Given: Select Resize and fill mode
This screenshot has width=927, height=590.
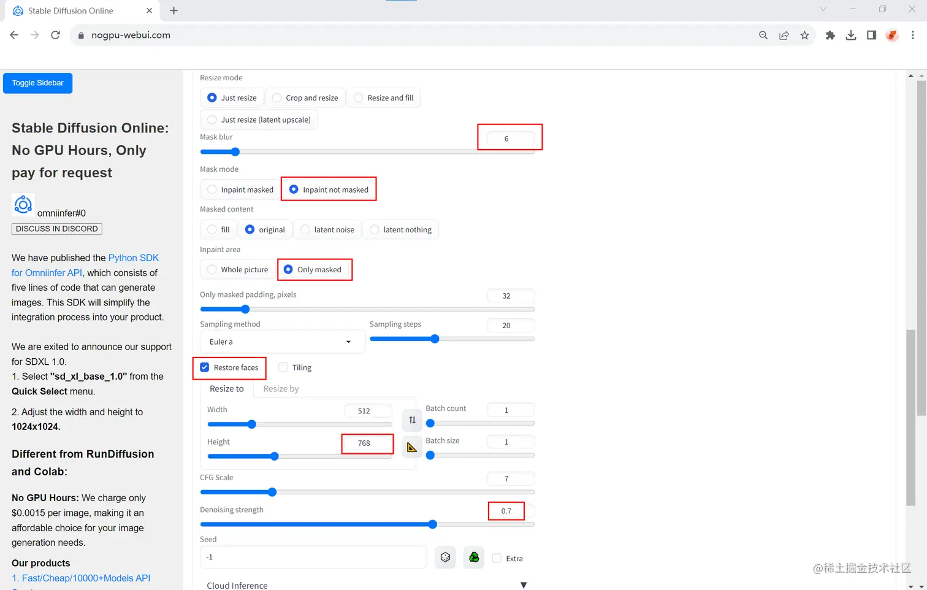Looking at the screenshot, I should tap(384, 98).
